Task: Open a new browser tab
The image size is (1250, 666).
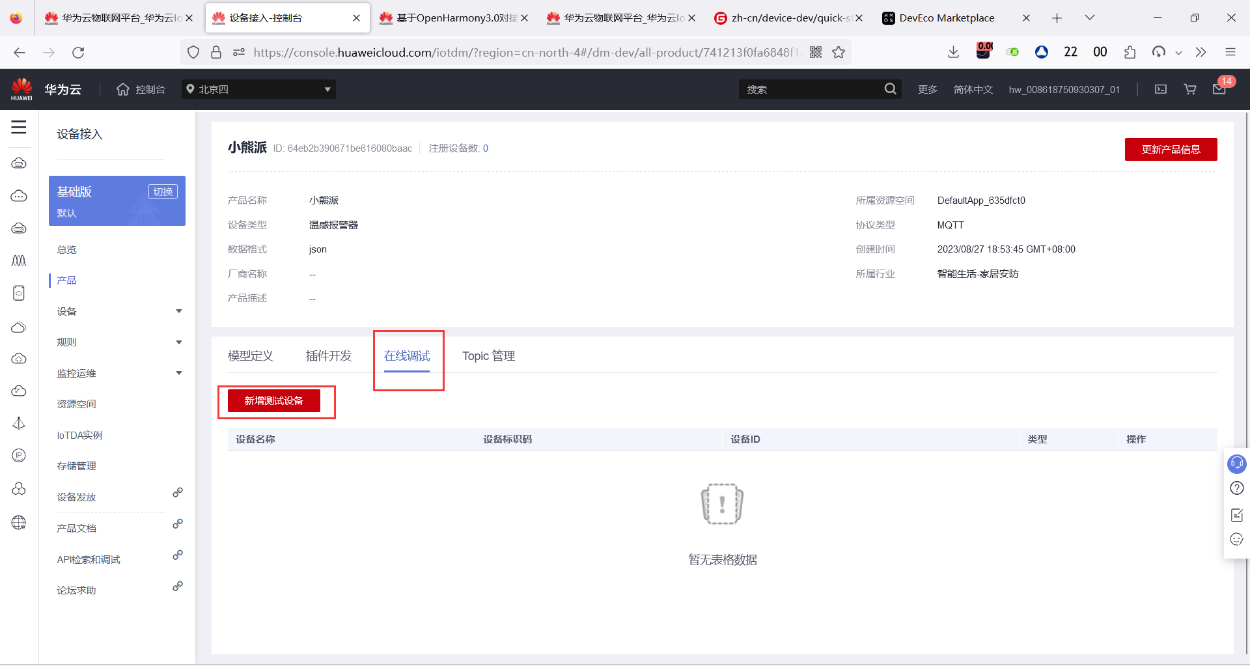Action: (1057, 18)
